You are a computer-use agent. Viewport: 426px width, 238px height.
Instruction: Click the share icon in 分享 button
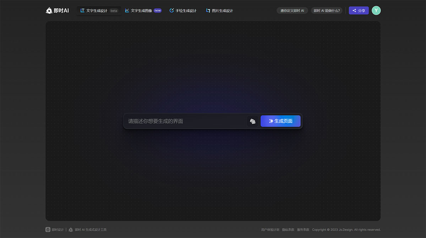354,11
